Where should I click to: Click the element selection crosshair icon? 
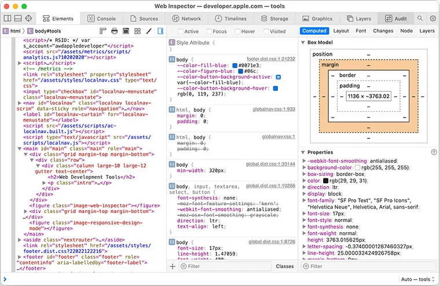coord(30,19)
